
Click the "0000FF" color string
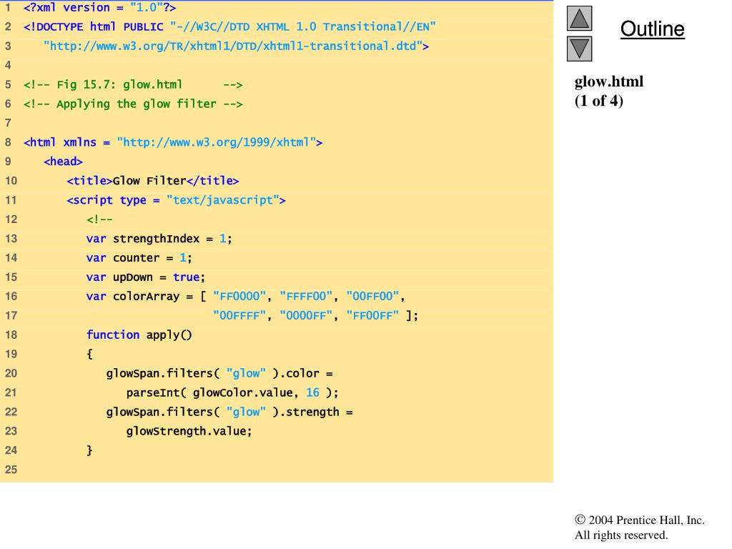point(306,315)
